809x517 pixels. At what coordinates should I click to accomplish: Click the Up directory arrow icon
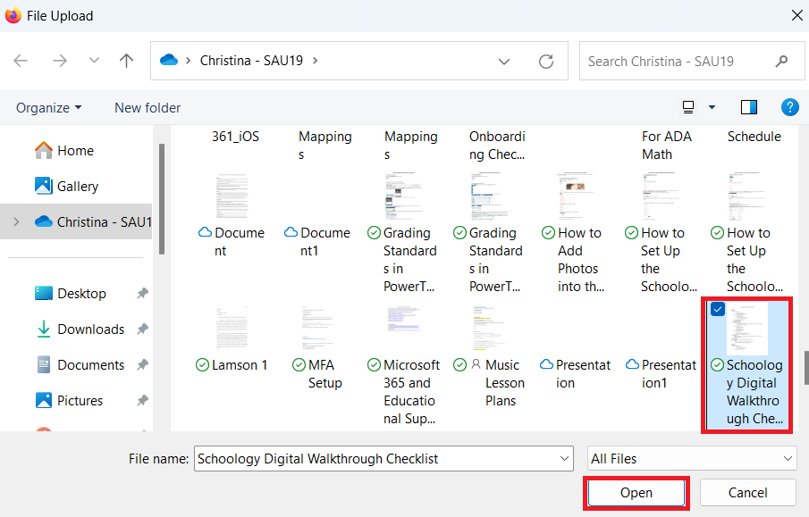pos(126,62)
